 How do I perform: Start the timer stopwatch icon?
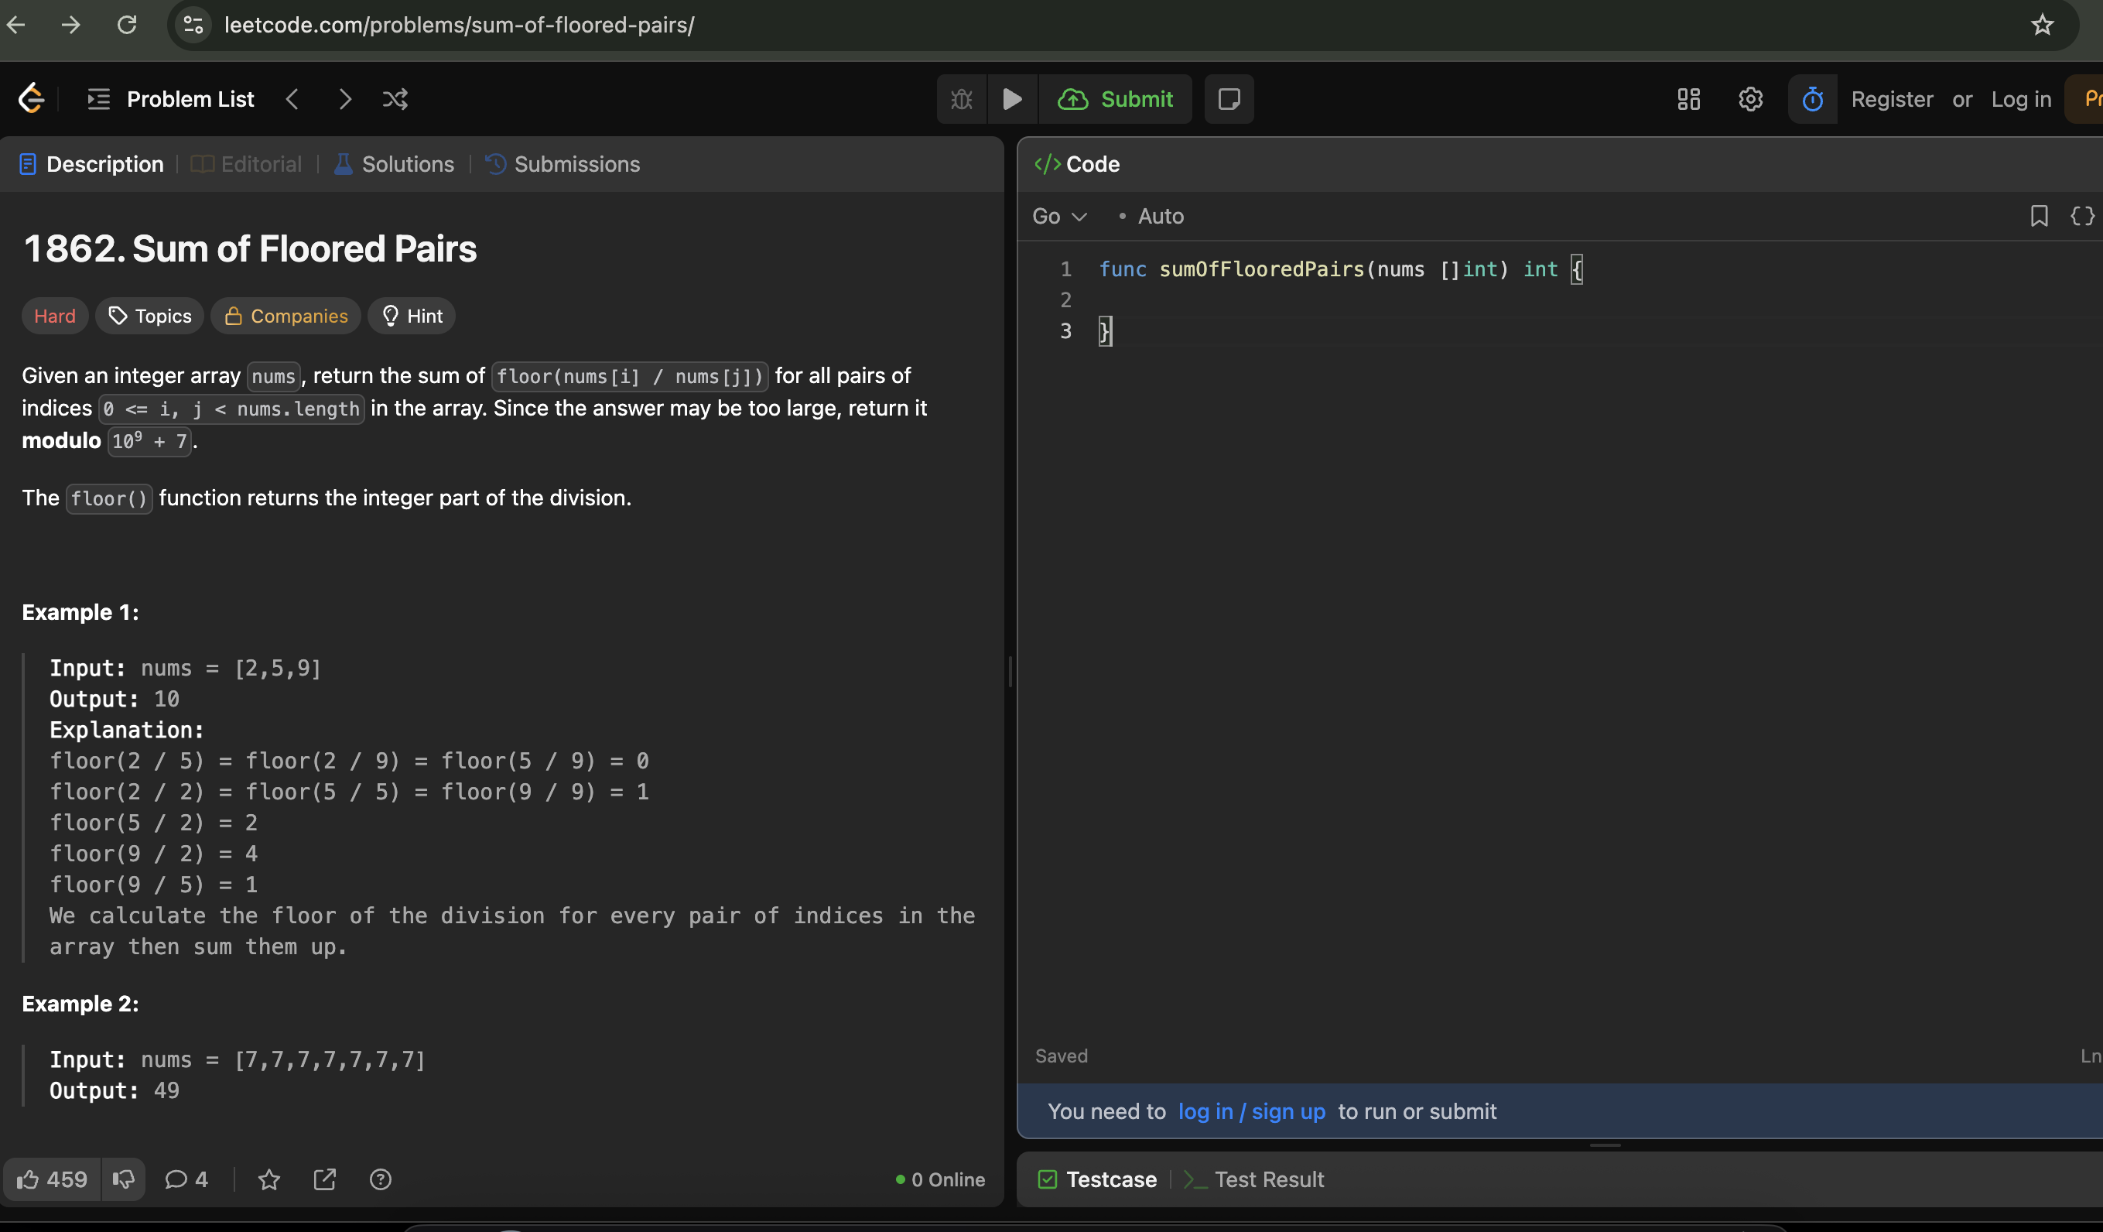coord(1812,99)
